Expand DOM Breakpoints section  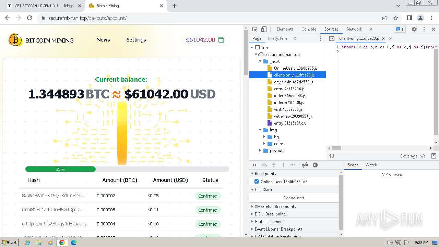[x=294, y=214]
